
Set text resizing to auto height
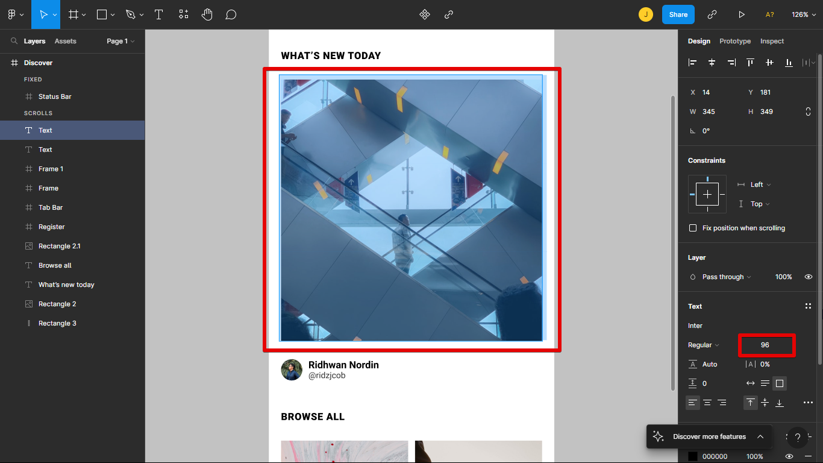[x=765, y=383]
